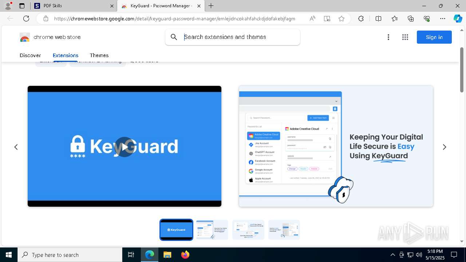This screenshot has height=262, width=466.
Task: Open the Keeping Your Digital Life Secure screenshot
Action: (336, 146)
